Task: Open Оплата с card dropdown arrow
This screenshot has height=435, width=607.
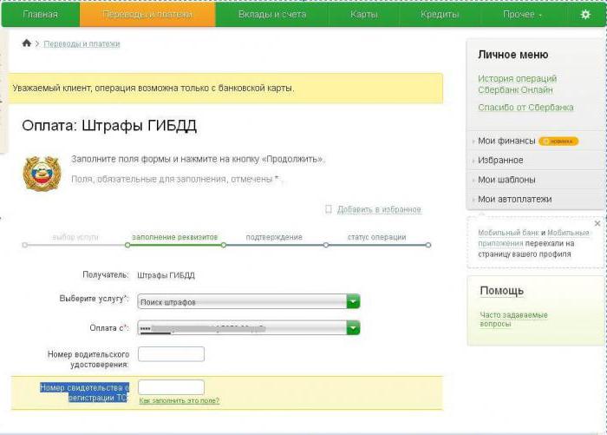Action: point(353,328)
